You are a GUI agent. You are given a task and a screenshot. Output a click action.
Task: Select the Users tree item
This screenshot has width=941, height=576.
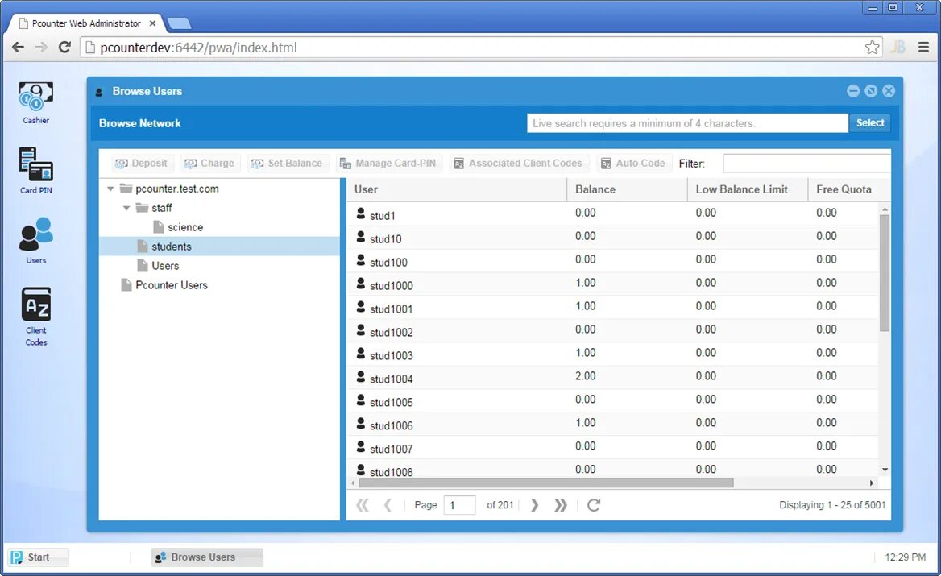(165, 266)
